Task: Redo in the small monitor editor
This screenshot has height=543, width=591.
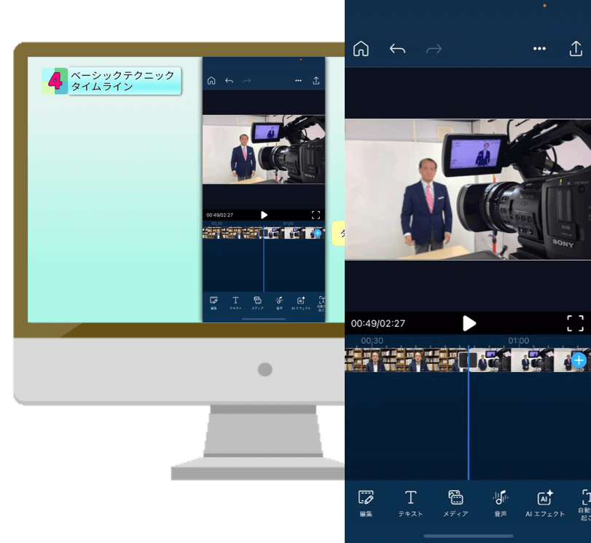Action: pos(247,81)
